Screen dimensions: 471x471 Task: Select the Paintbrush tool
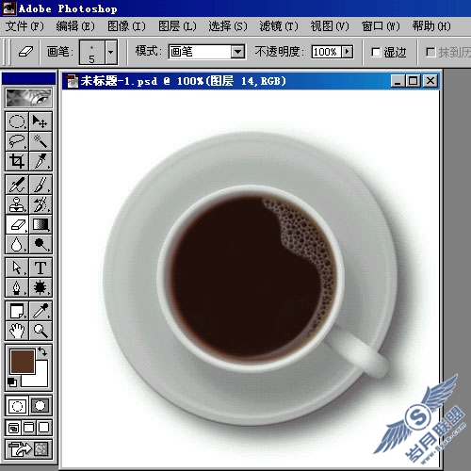point(41,185)
